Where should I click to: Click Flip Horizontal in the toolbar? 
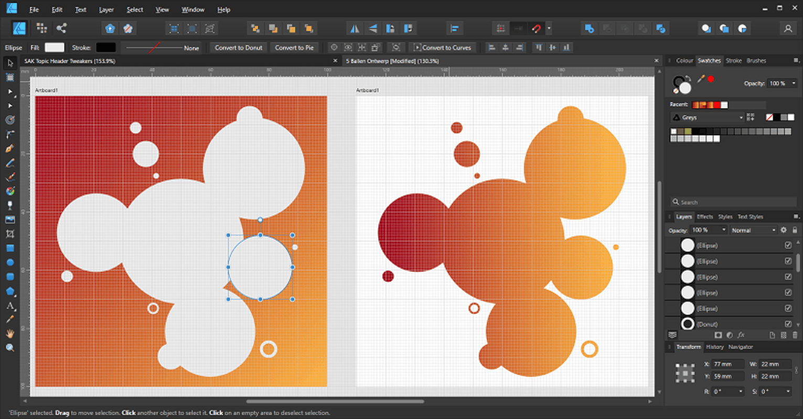355,28
